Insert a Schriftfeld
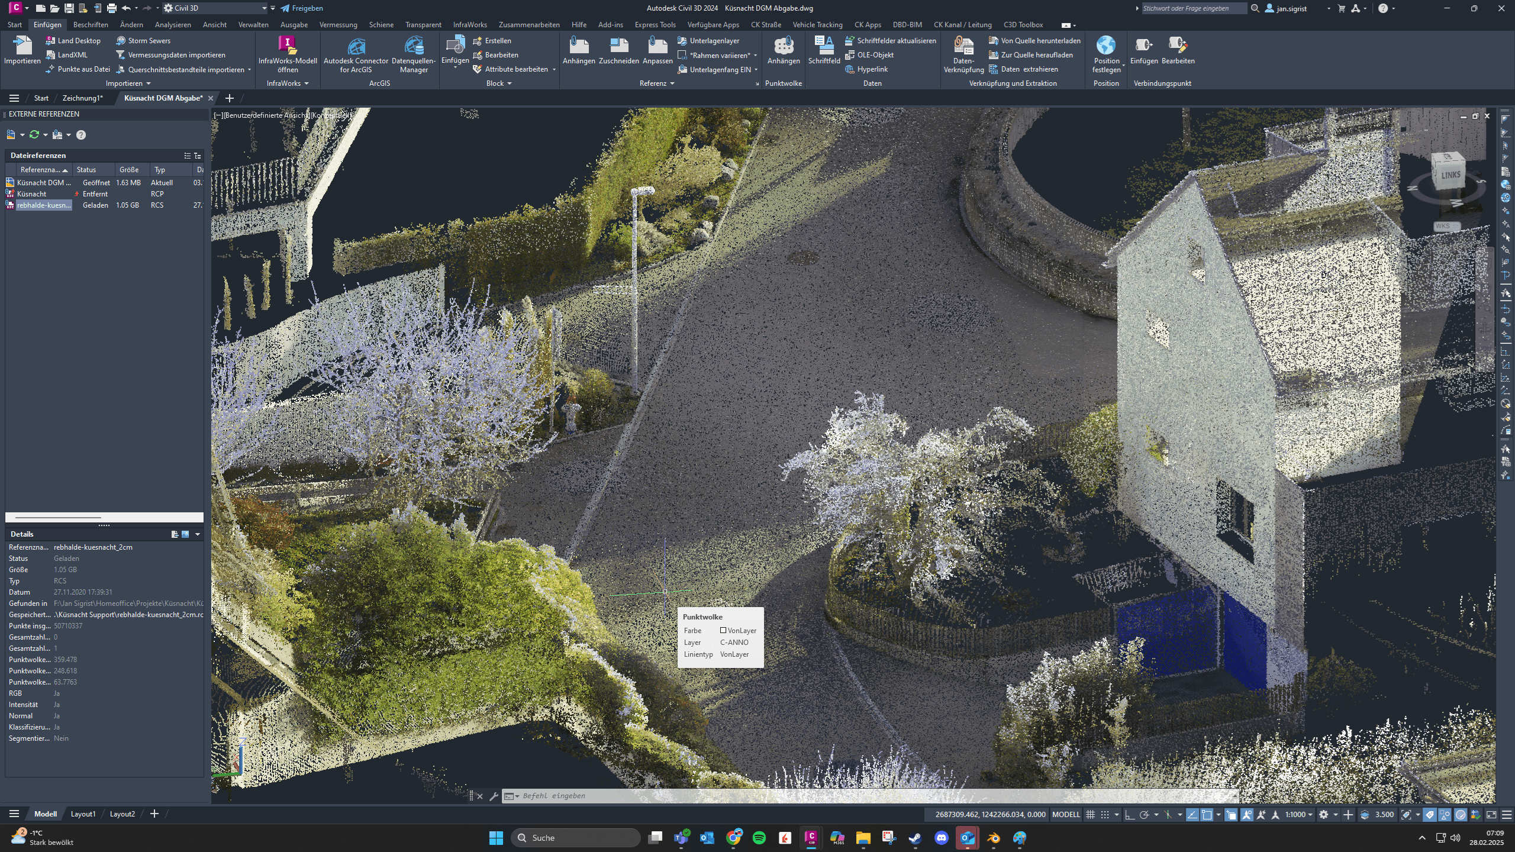The image size is (1515, 852). (x=824, y=50)
